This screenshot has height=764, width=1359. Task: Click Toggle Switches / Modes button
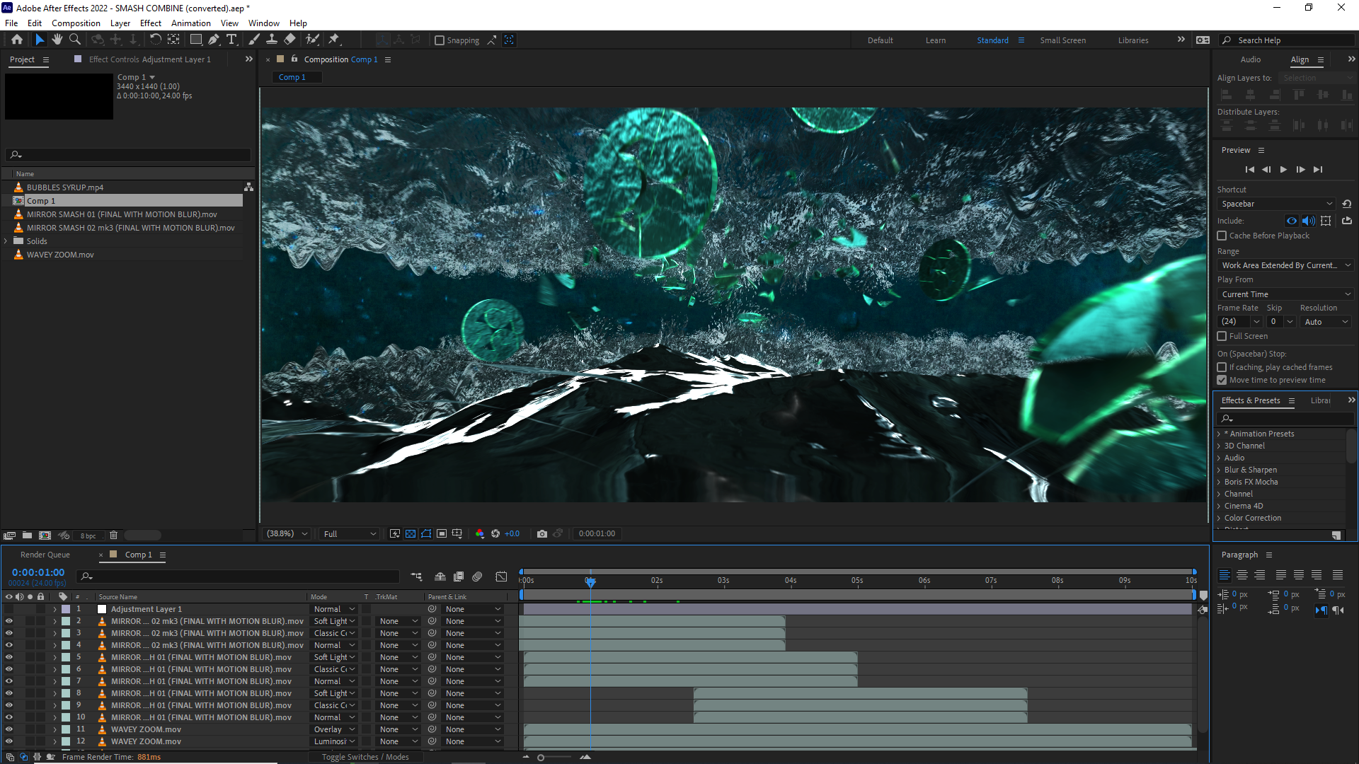[365, 757]
